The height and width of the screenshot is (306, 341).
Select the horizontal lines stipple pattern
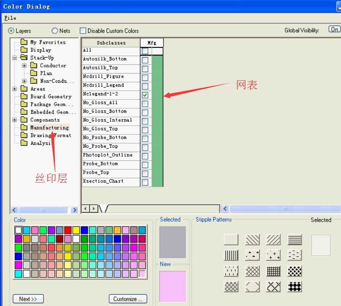[x=295, y=240]
